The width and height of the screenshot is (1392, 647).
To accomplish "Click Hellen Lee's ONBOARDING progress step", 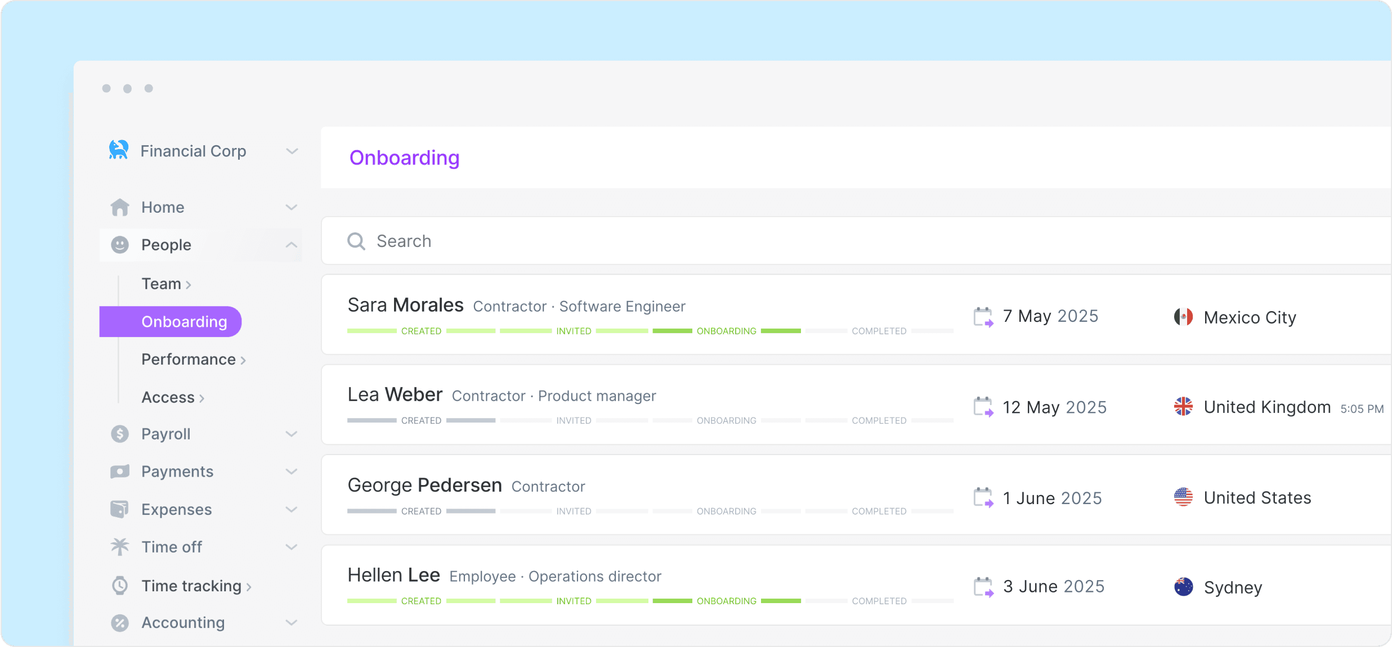I will point(726,601).
